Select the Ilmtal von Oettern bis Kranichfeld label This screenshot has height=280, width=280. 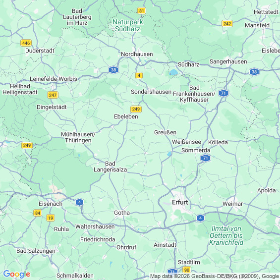pos(226,235)
